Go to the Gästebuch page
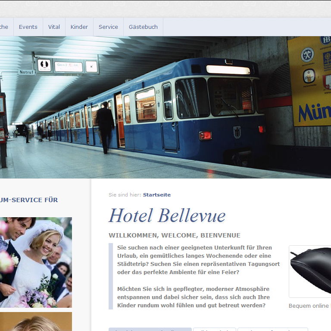 (143, 27)
